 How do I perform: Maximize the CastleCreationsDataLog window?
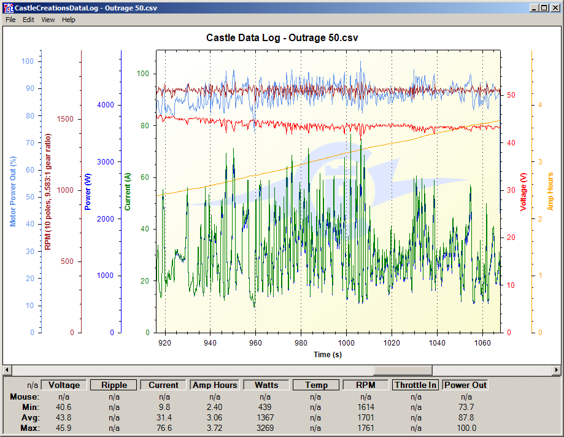click(x=544, y=8)
